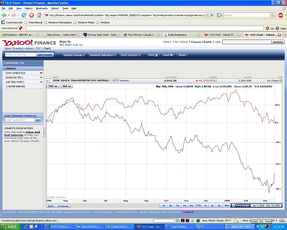Toggle DOW JONES(^DJI) comparison
The height and width of the screenshot is (230, 287).
point(23,73)
